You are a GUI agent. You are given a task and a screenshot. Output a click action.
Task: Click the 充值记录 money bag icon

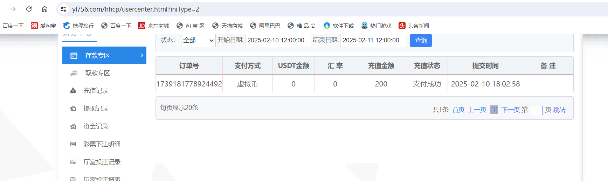[73, 91]
